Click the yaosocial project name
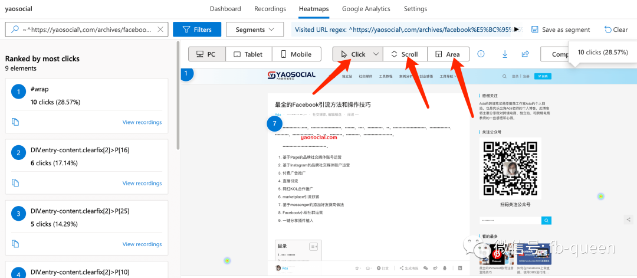This screenshot has width=637, height=278. [19, 9]
